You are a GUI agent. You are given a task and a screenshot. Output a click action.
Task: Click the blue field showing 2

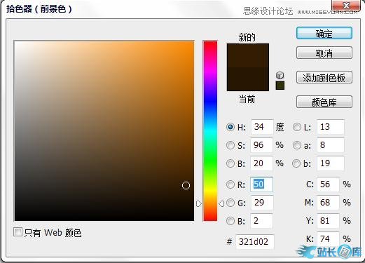click(261, 221)
